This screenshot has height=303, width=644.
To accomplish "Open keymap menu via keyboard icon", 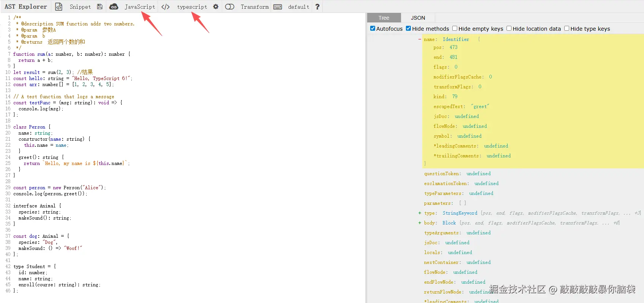I will pos(278,7).
